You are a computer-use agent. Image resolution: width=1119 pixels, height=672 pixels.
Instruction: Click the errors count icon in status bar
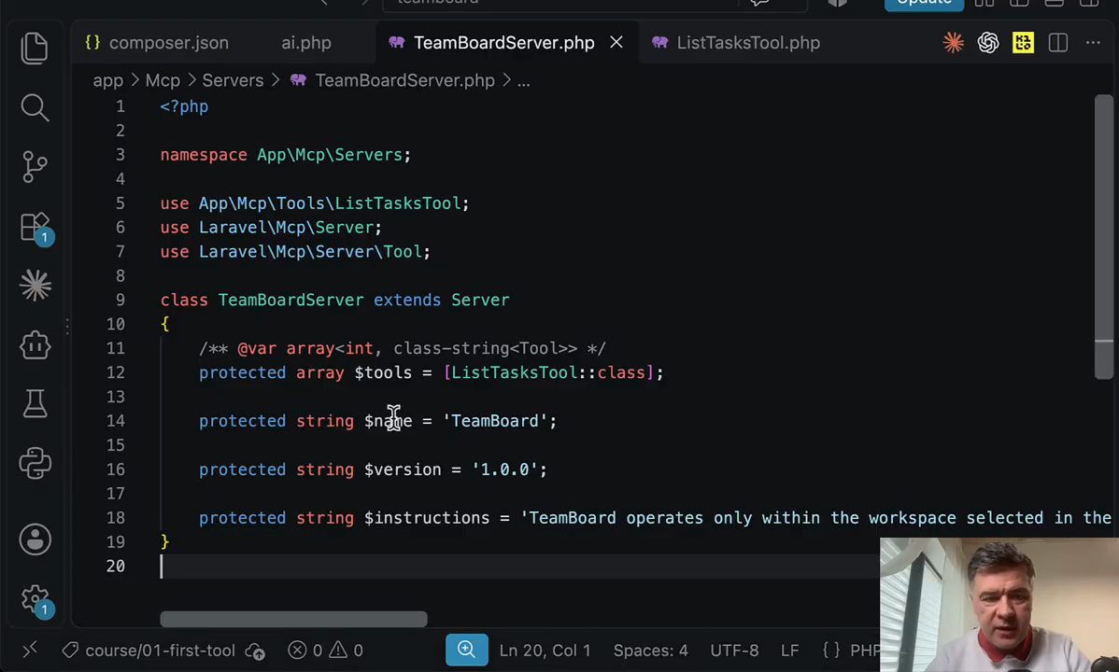coord(305,650)
